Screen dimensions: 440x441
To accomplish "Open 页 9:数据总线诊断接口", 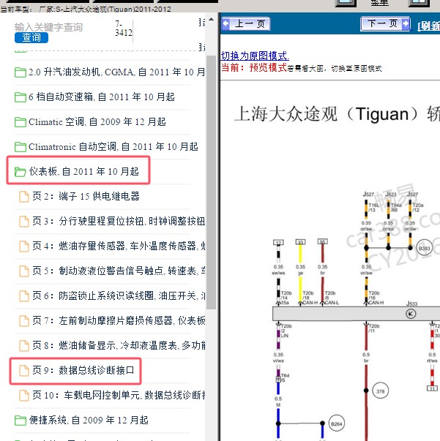I will tap(83, 370).
